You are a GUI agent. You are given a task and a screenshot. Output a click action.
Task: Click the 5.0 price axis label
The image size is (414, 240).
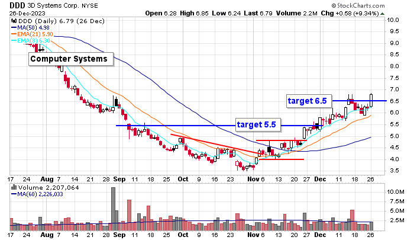tap(394, 136)
